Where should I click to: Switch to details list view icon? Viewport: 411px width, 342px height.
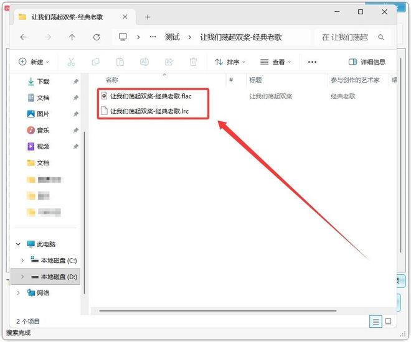pyautogui.click(x=376, y=321)
